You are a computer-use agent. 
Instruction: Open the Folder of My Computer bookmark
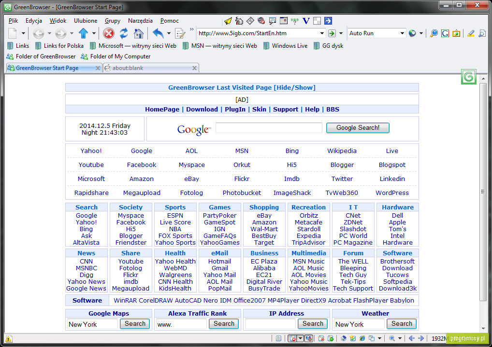pos(116,56)
